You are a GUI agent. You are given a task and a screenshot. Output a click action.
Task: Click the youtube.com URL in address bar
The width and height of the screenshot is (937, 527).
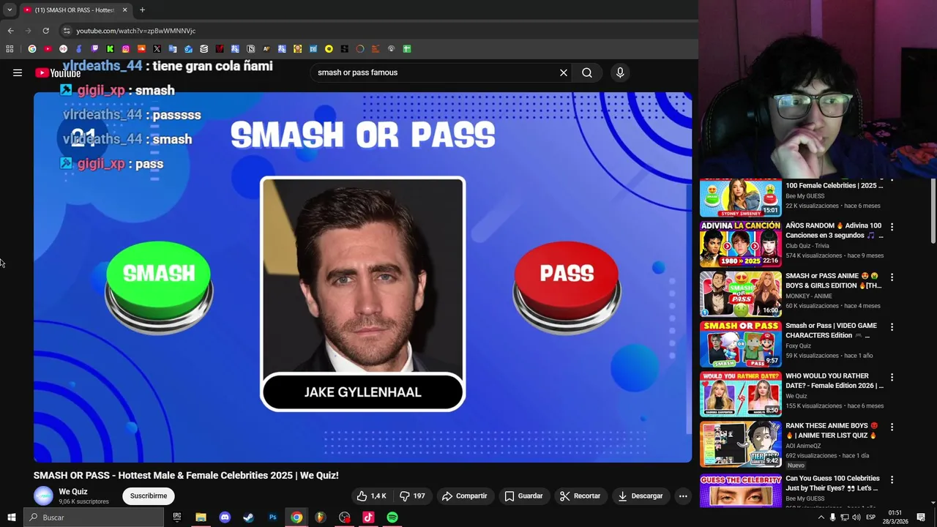(135, 31)
